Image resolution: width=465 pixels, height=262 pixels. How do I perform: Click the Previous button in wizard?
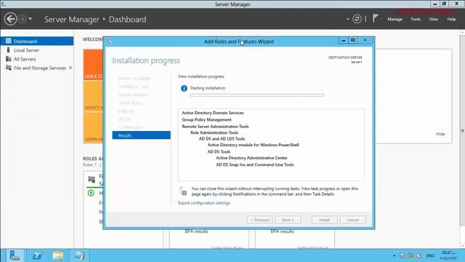(x=260, y=220)
